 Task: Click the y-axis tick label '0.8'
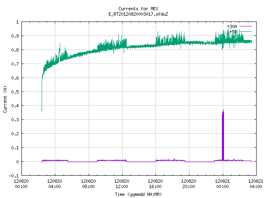[15, 50]
